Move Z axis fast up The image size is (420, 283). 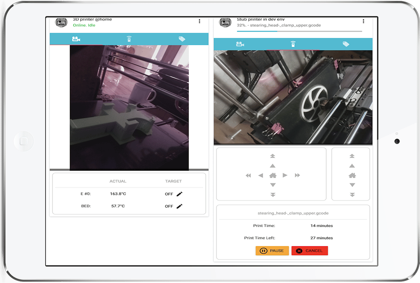(352, 156)
